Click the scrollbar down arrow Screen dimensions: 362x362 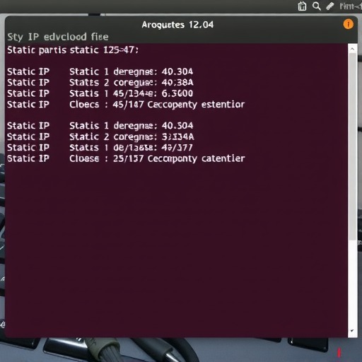click(x=352, y=331)
